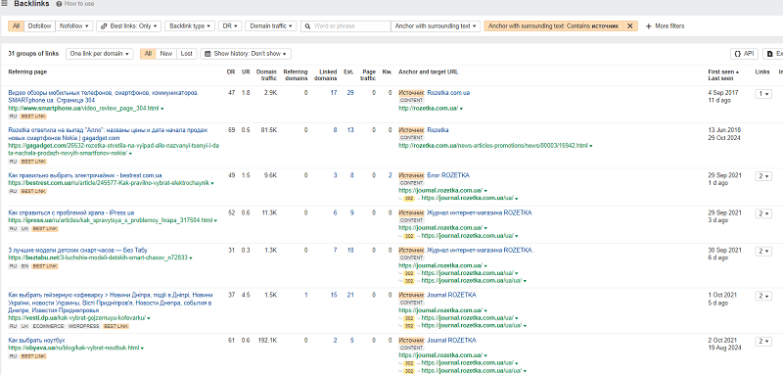Expand Links dropdown for beztabu.net row
The width and height of the screenshot is (783, 375).
click(763, 252)
